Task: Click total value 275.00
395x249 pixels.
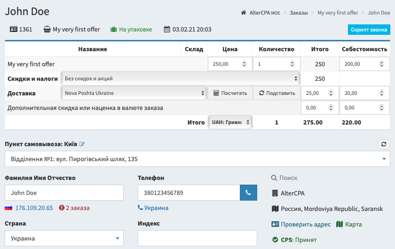Action: point(313,122)
